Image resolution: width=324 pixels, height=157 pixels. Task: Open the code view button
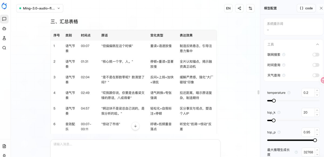point(306,8)
